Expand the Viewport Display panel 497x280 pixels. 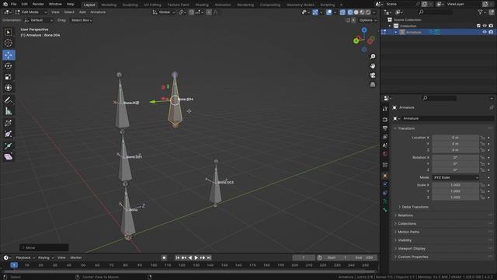click(x=412, y=249)
